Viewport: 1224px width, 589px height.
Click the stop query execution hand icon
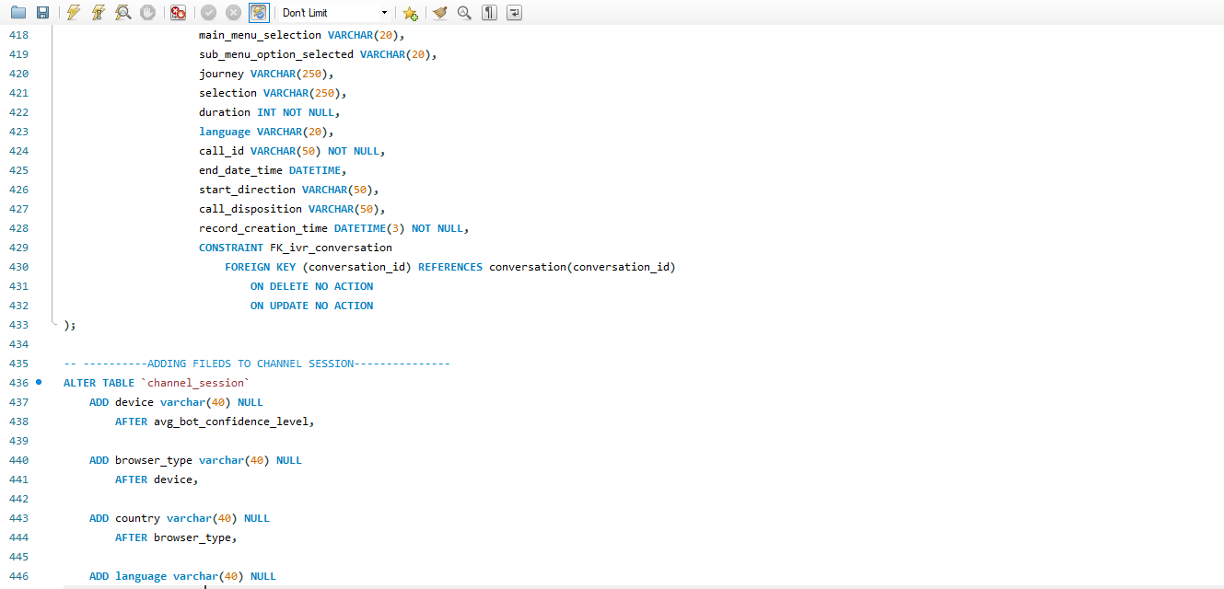point(147,13)
